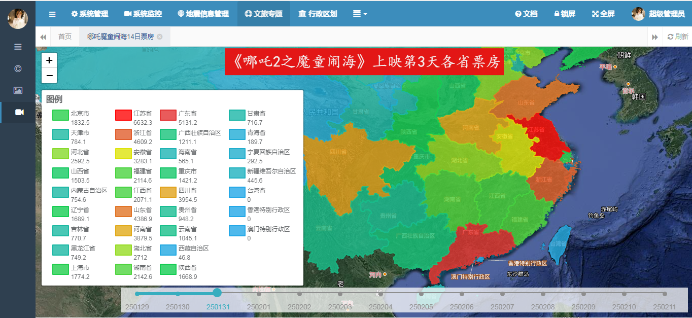Zoom out the map

[49, 76]
